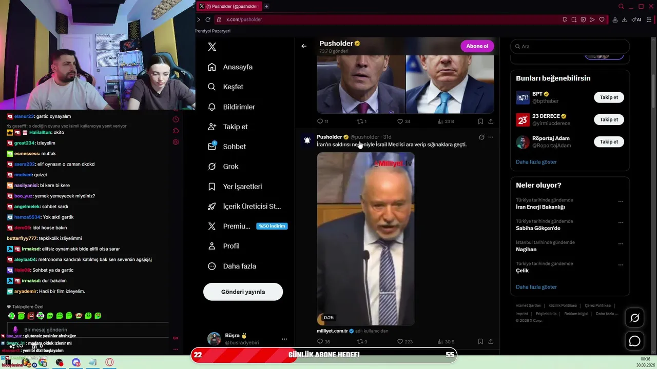Reply to the tweet with 36 replies

[x=323, y=341]
